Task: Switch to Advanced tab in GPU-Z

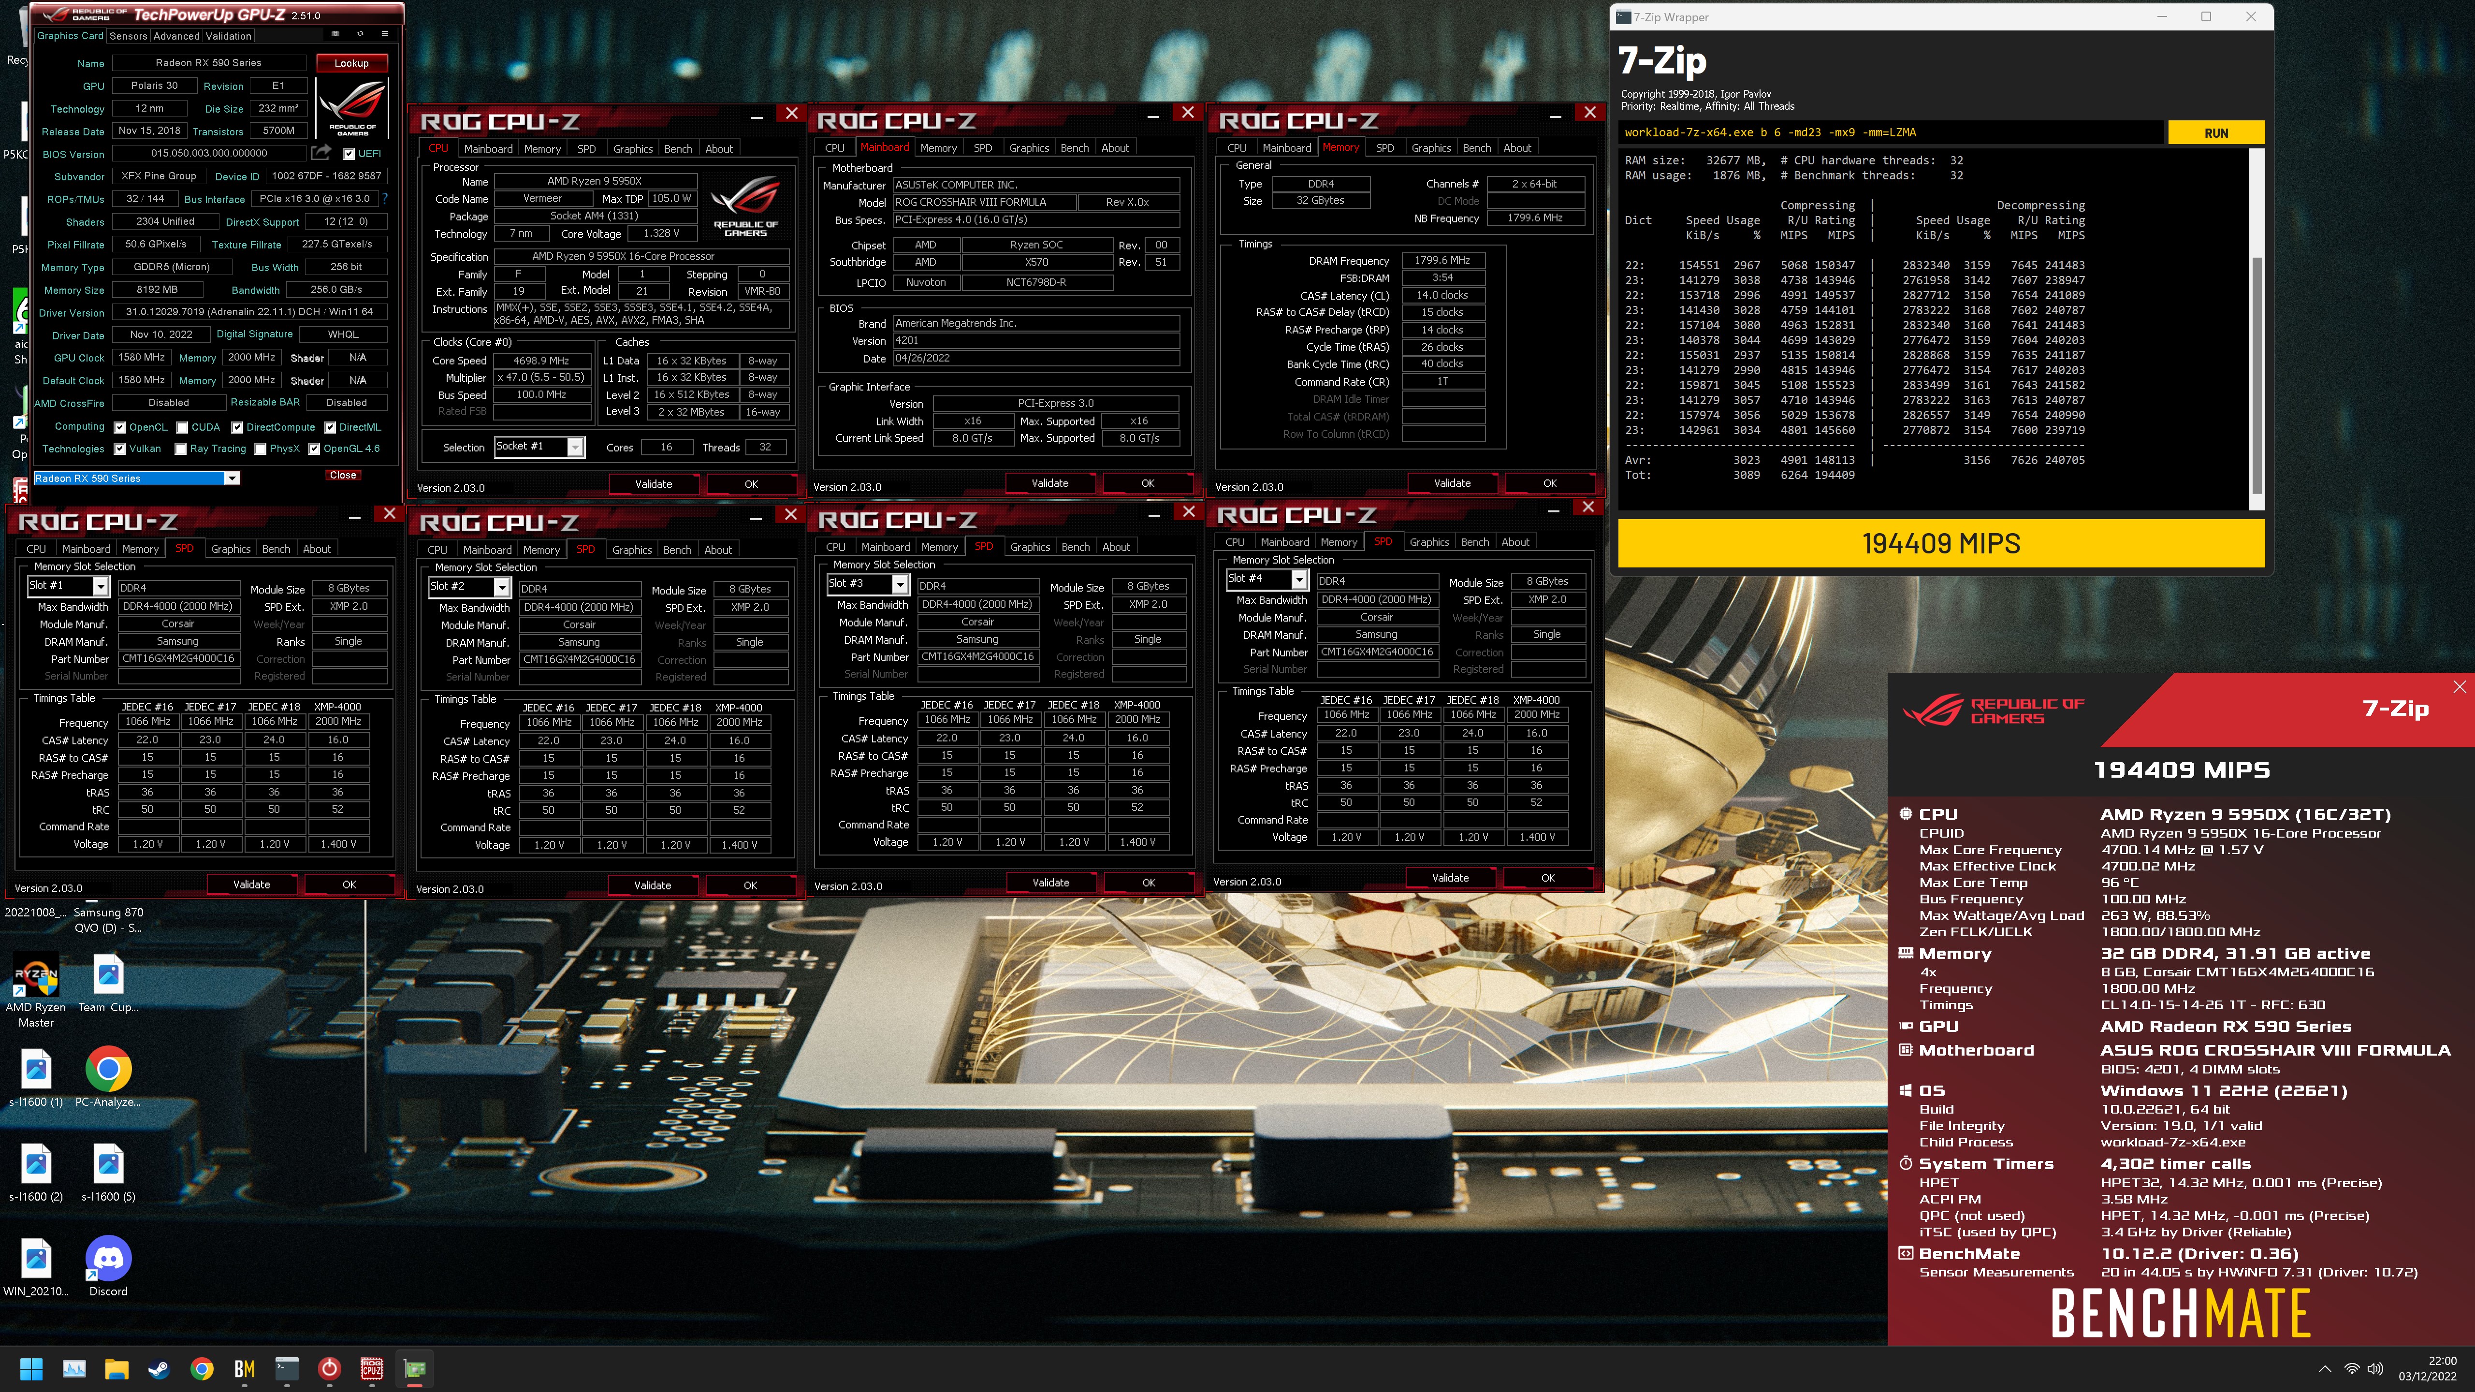Action: point(177,36)
